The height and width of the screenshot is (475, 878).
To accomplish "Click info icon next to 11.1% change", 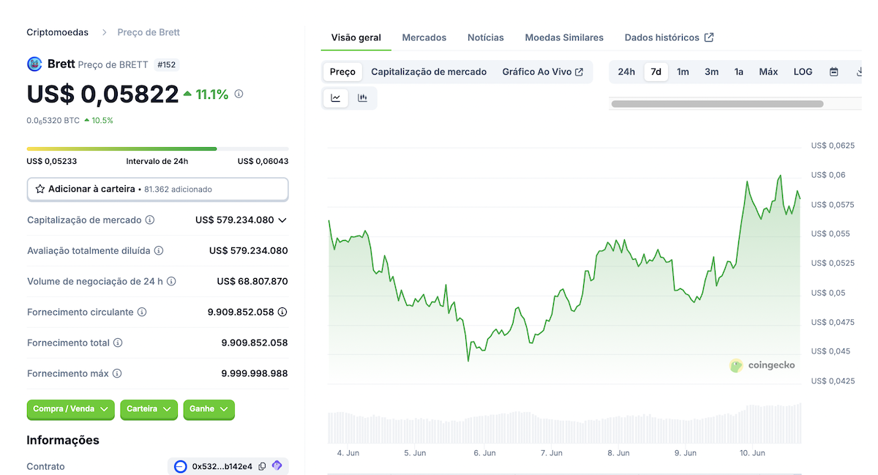I will (x=239, y=94).
